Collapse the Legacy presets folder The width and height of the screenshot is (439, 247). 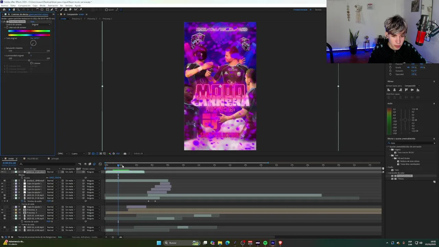click(390, 150)
